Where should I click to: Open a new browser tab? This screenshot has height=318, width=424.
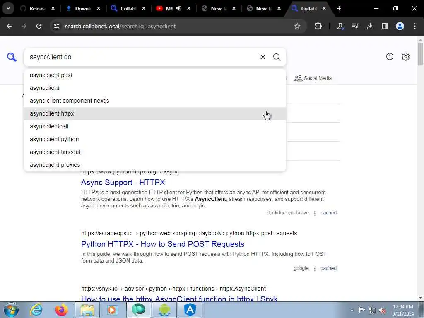tap(339, 8)
